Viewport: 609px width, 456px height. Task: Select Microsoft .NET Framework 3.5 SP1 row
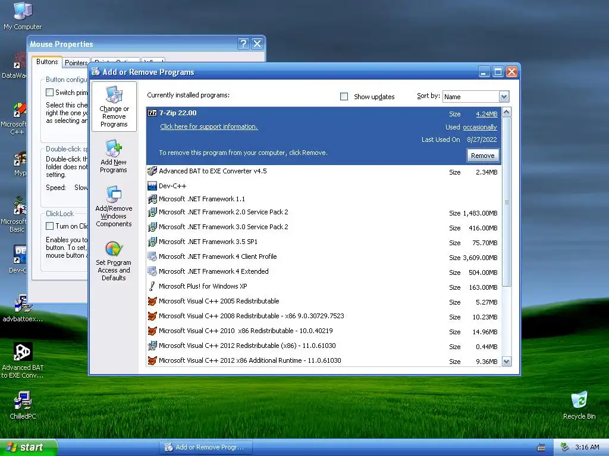point(324,242)
